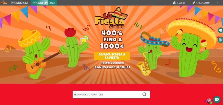Click the DAI UNA SCOSSA A LA FIESTA button

pyautogui.click(x=112, y=56)
